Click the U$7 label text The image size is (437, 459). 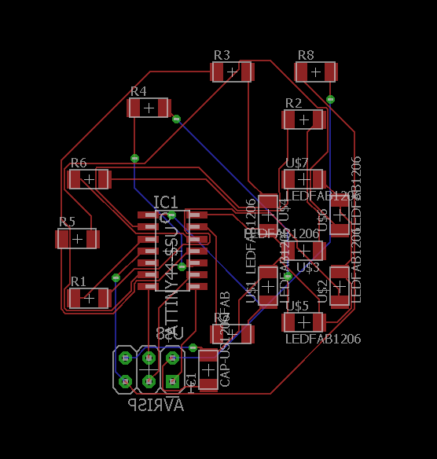297,163
